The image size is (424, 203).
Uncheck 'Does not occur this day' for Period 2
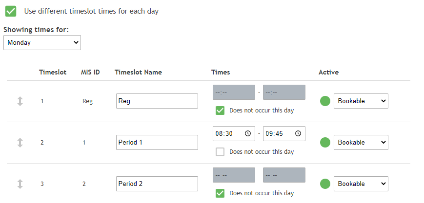click(220, 193)
